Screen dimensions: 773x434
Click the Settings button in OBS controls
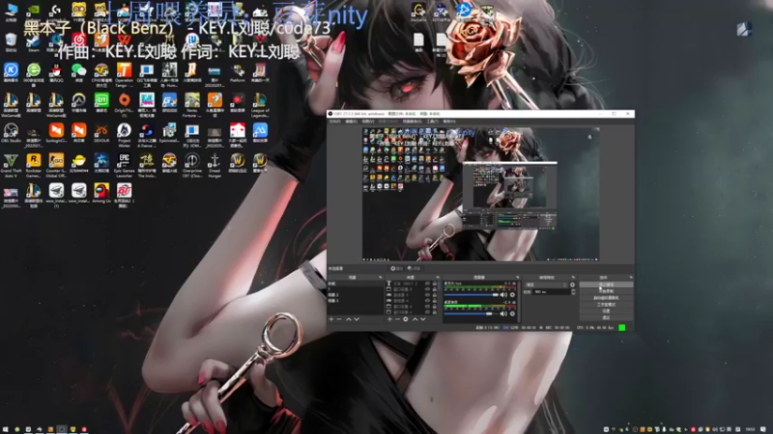pyautogui.click(x=606, y=311)
